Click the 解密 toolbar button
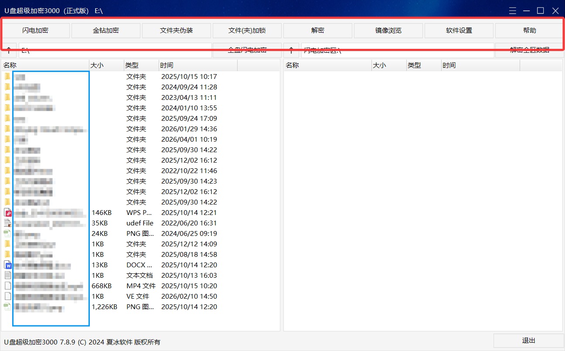Image resolution: width=565 pixels, height=351 pixels. point(318,31)
